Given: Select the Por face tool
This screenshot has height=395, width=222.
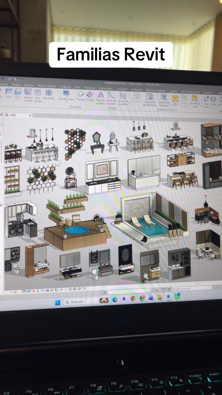Looking at the screenshot, I should [206, 102].
